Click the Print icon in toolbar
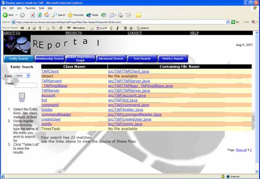The image size is (260, 179). tap(121, 15)
